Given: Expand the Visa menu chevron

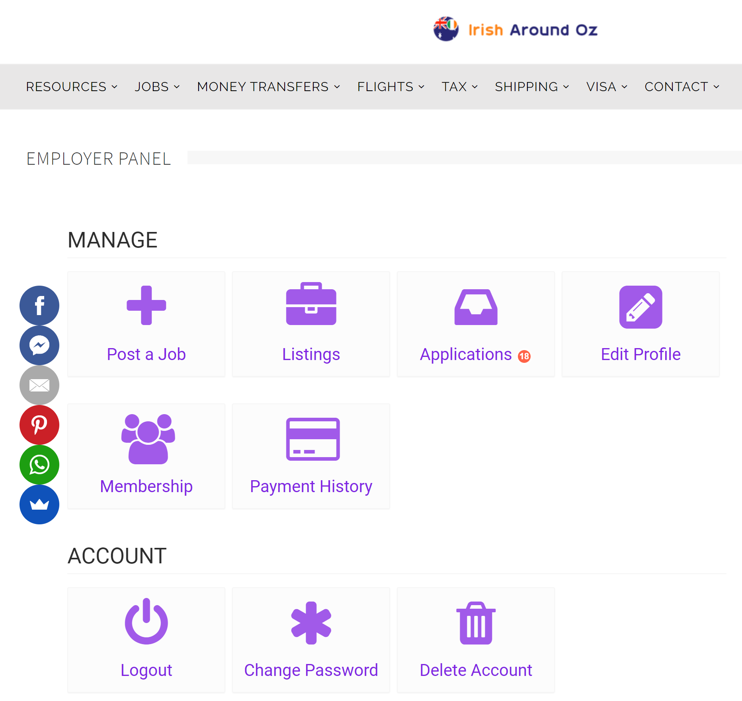Looking at the screenshot, I should coord(625,87).
